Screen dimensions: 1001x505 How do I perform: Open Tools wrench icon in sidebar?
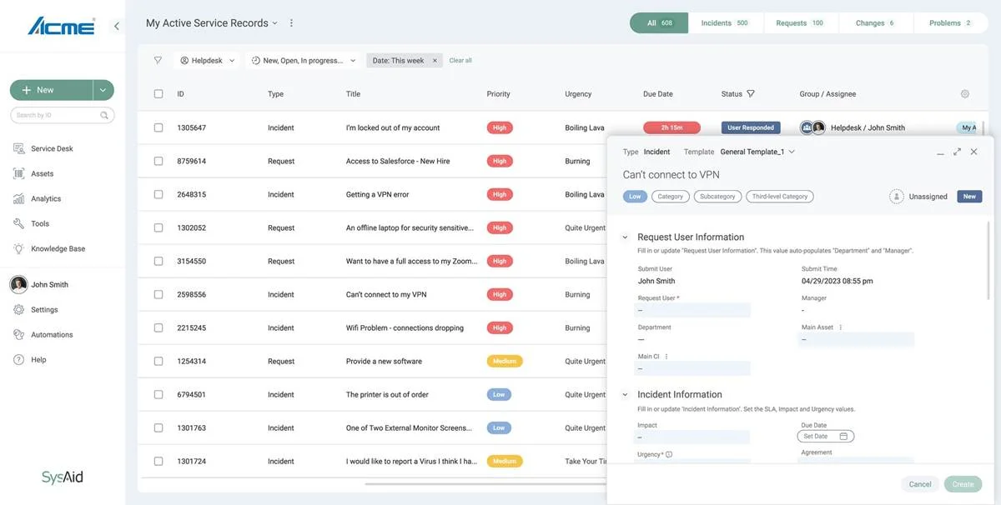[18, 223]
